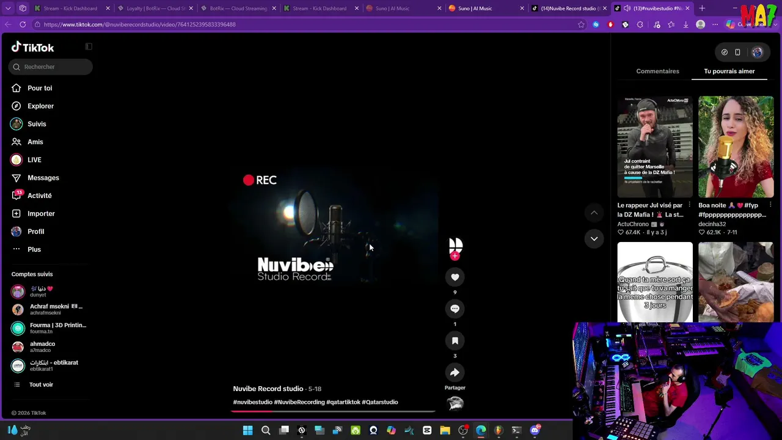The width and height of the screenshot is (782, 440).
Task: Open the Explorer section
Action: click(40, 106)
